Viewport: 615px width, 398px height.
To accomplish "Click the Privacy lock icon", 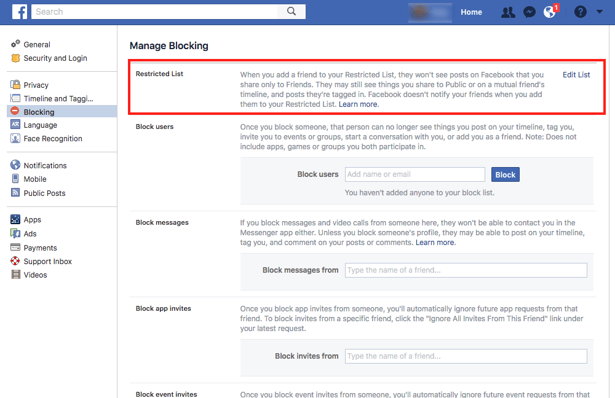I will (15, 85).
